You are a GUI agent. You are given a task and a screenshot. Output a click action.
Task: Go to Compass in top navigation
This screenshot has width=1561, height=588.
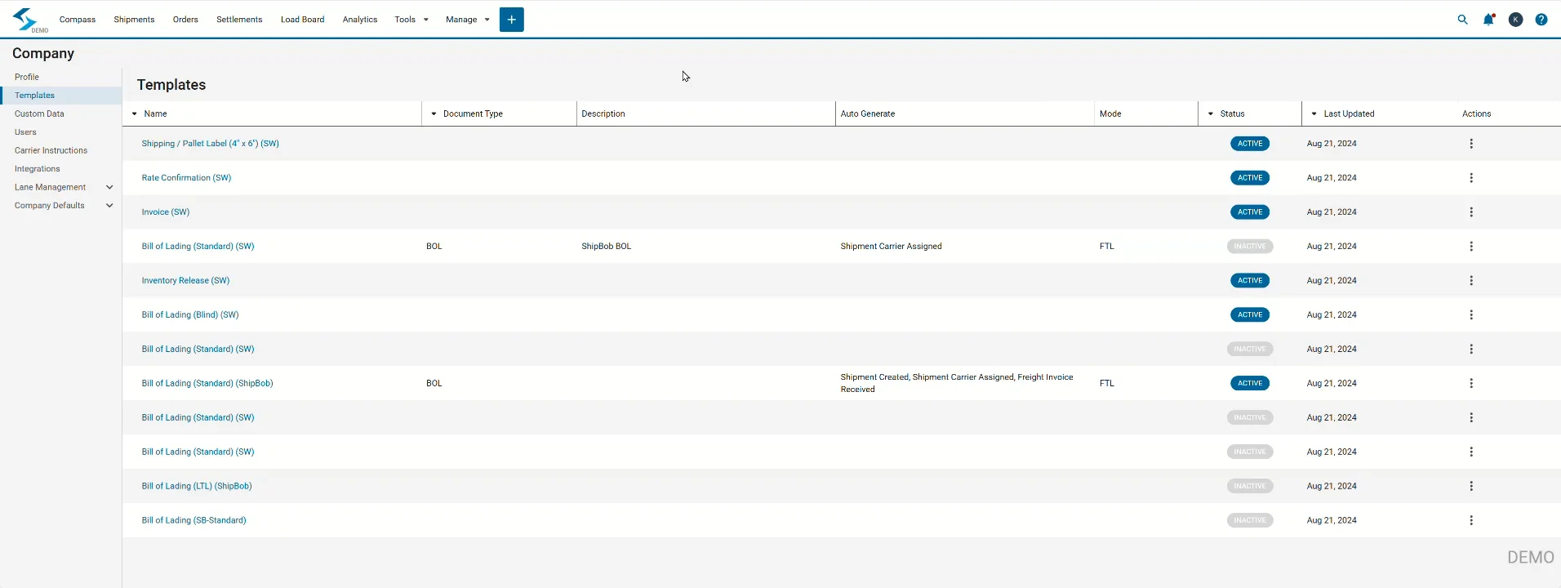(x=78, y=20)
